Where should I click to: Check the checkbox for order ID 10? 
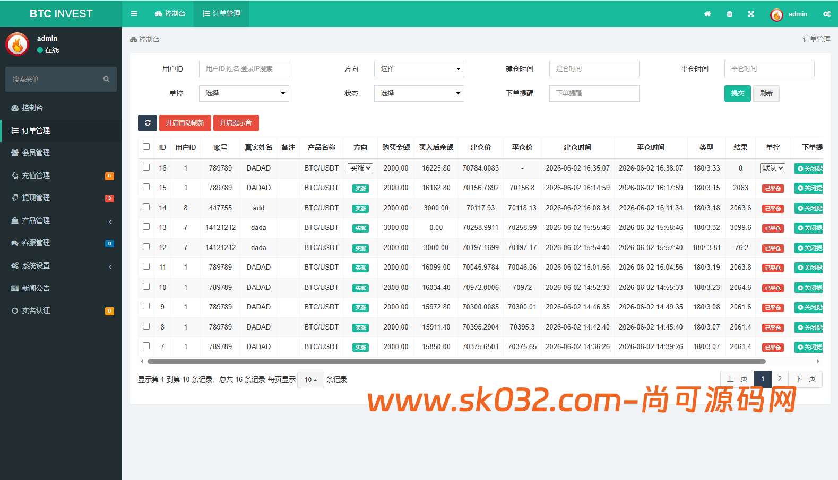[146, 286]
